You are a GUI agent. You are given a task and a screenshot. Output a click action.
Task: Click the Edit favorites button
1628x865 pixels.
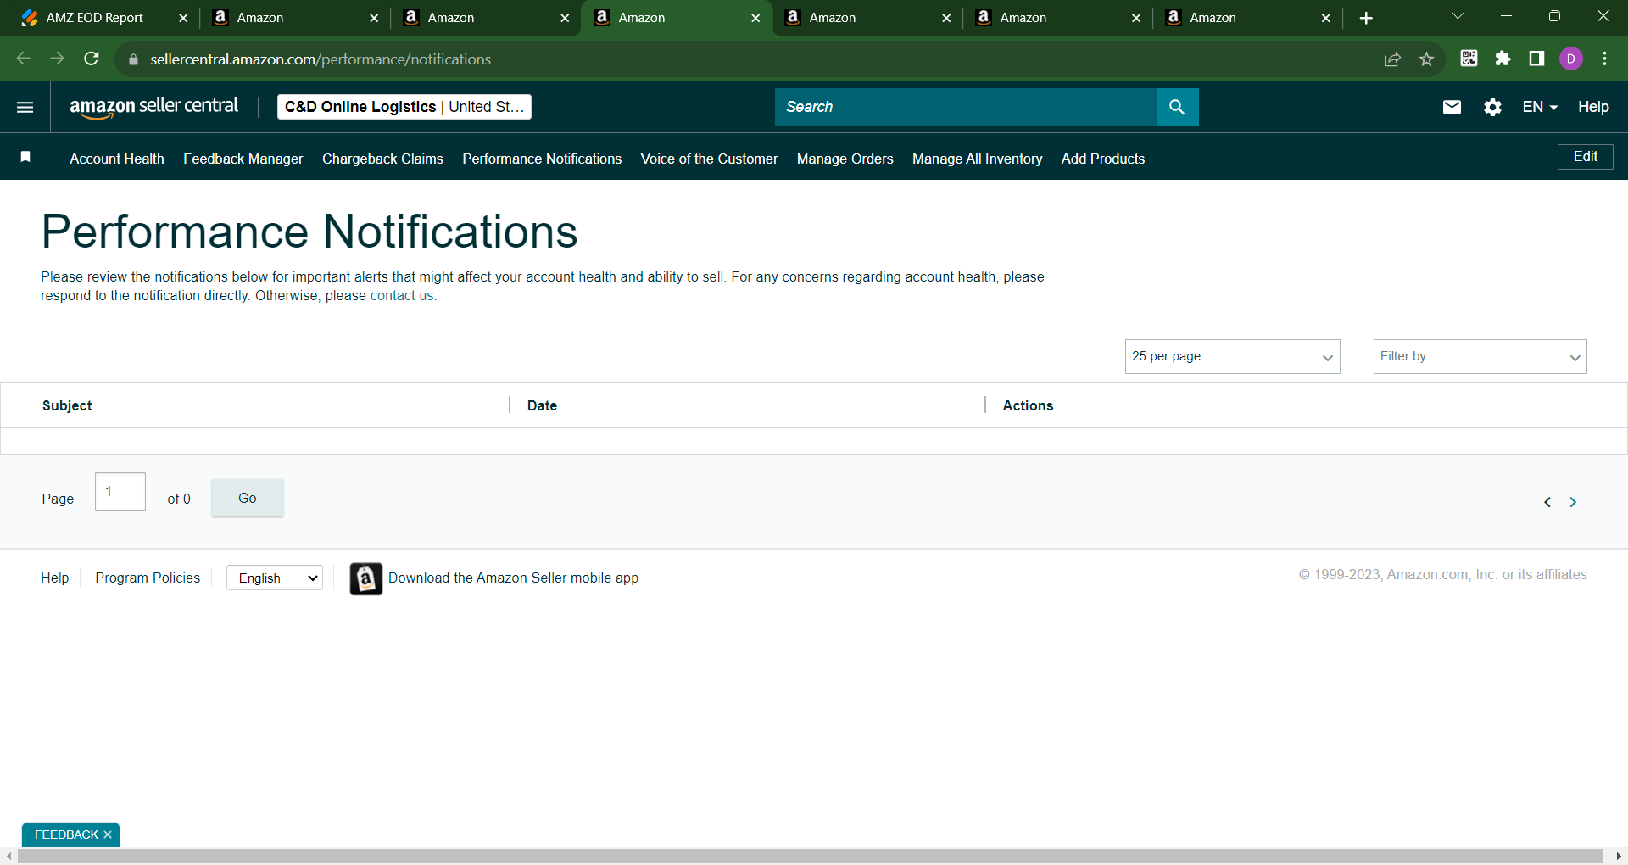point(1586,157)
